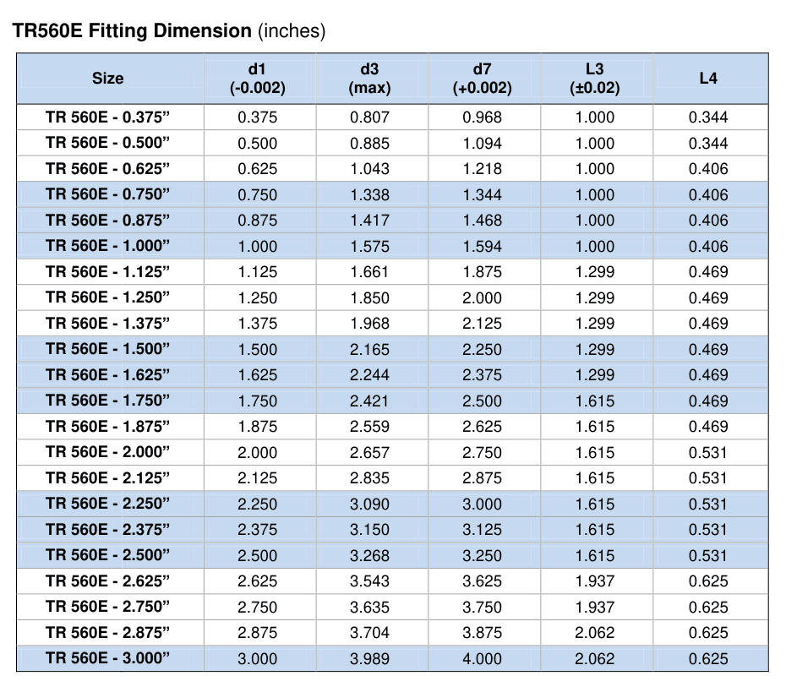Select the d1 (-0.002) column header

click(259, 79)
